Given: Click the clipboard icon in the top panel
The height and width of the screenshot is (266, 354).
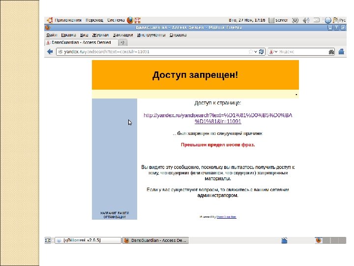Looking at the screenshot, I should [335, 20].
